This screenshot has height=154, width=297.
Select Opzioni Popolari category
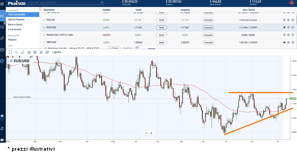[x=16, y=20]
